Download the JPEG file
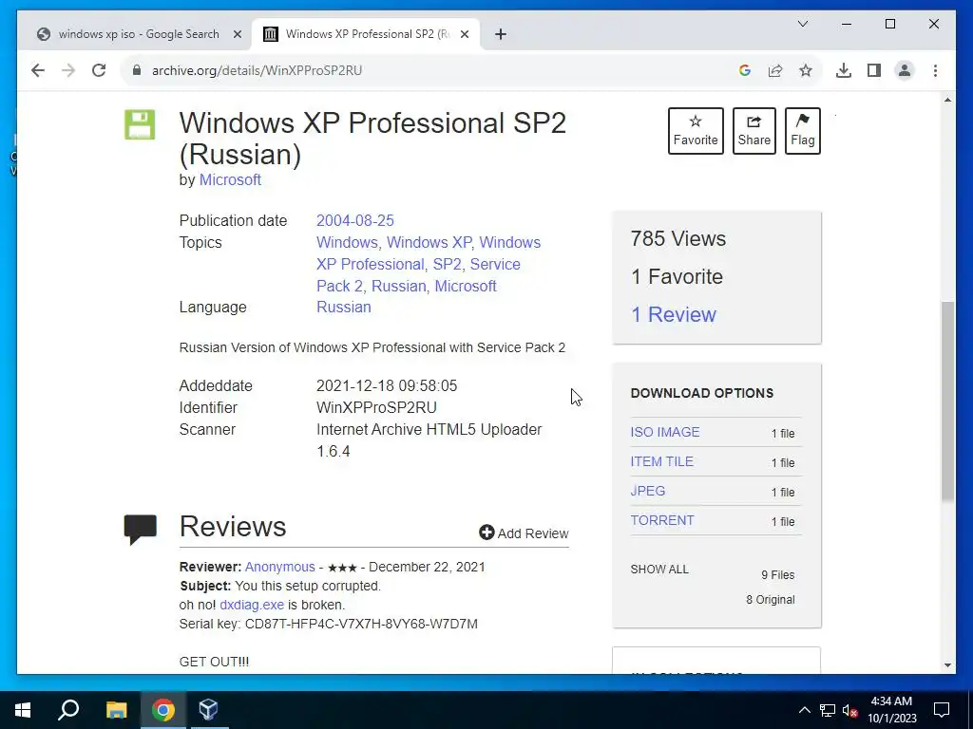Viewport: 973px width, 729px height. coord(648,491)
